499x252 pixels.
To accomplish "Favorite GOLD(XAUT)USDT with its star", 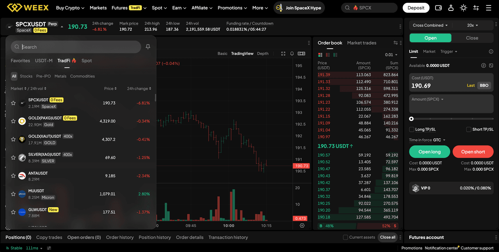I will coord(13,139).
